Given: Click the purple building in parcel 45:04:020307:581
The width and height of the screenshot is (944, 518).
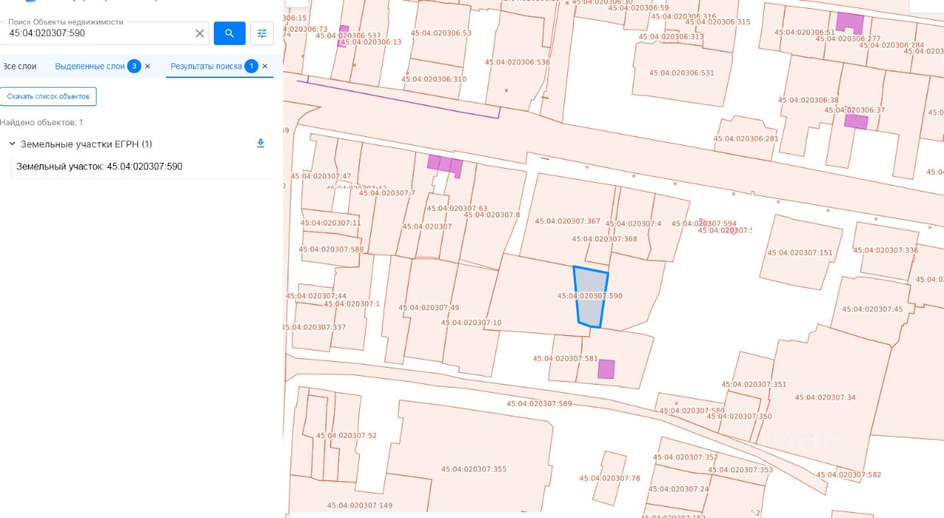Looking at the screenshot, I should pyautogui.click(x=606, y=369).
